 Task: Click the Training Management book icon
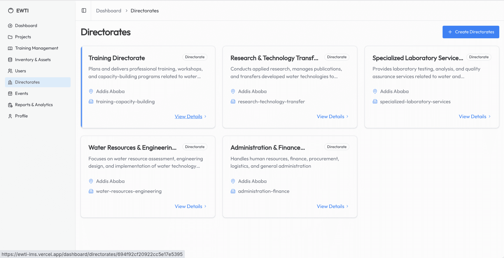10,48
